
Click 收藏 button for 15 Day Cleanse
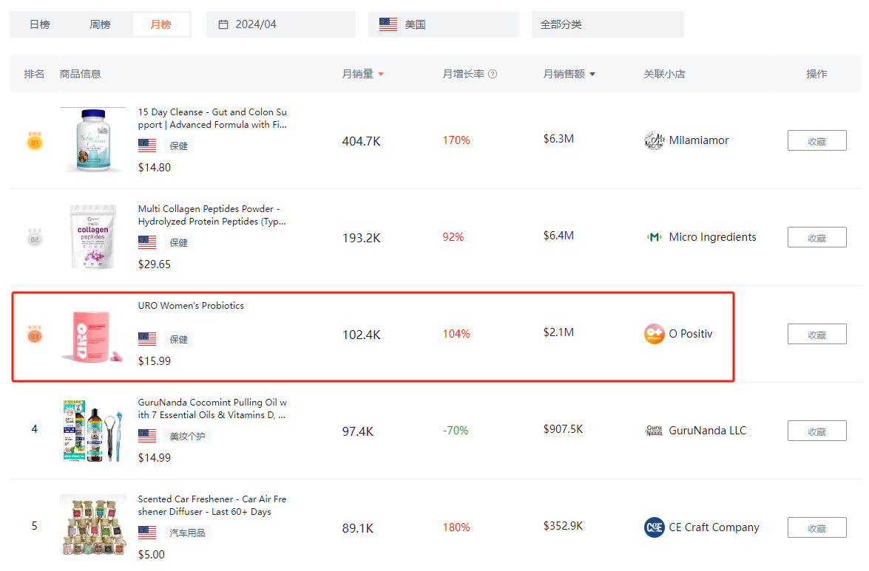[816, 140]
